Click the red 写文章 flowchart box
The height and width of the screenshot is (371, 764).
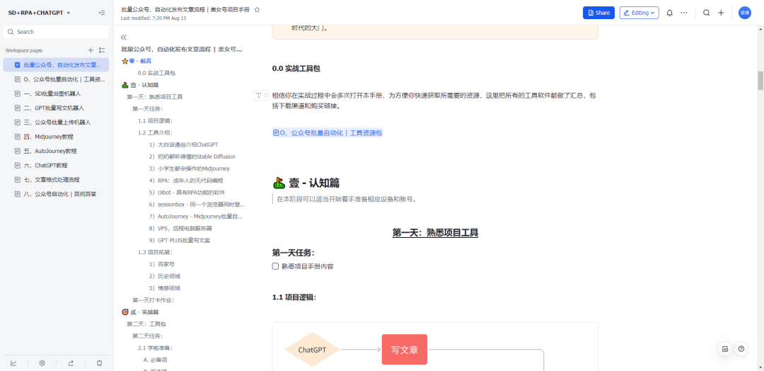[405, 350]
